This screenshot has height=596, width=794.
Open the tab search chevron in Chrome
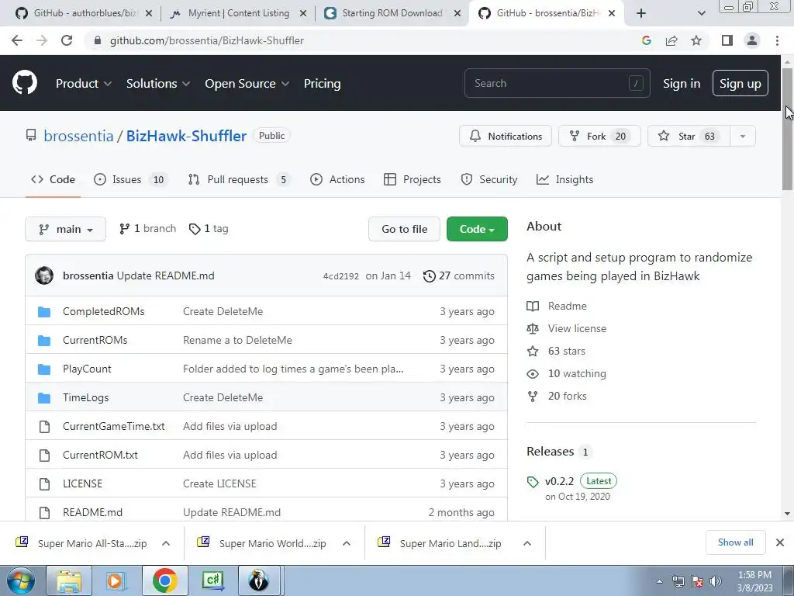coord(701,13)
